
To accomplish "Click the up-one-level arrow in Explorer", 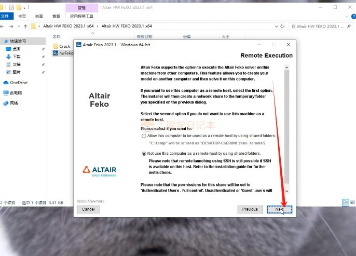I will [x=24, y=25].
